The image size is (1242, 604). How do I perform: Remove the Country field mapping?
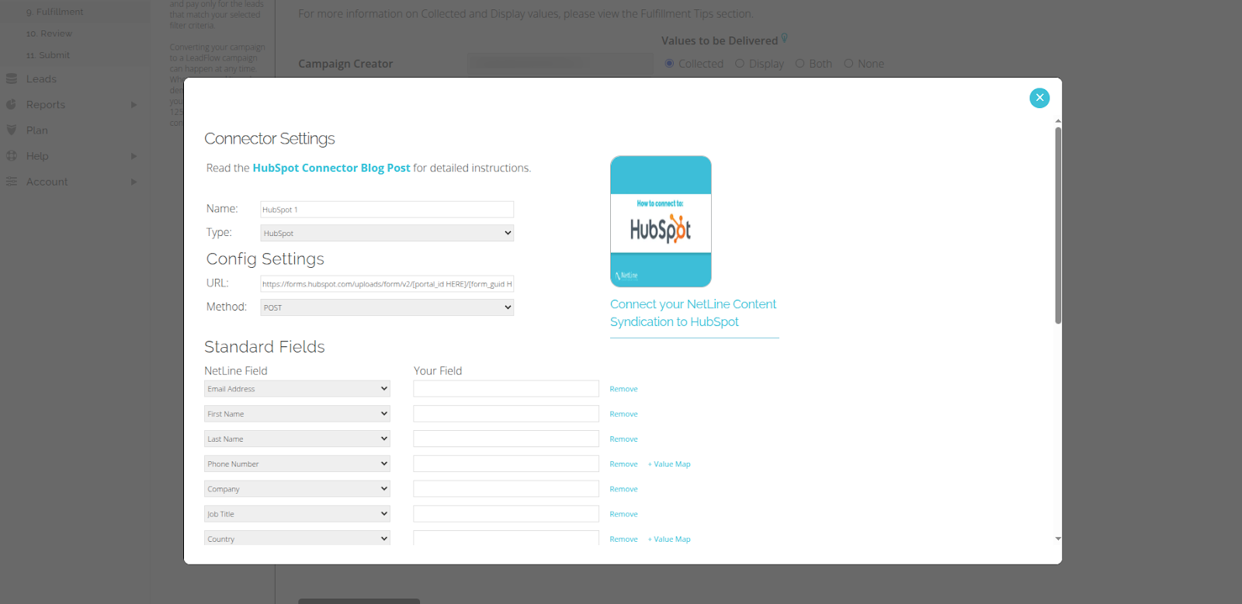pos(623,539)
